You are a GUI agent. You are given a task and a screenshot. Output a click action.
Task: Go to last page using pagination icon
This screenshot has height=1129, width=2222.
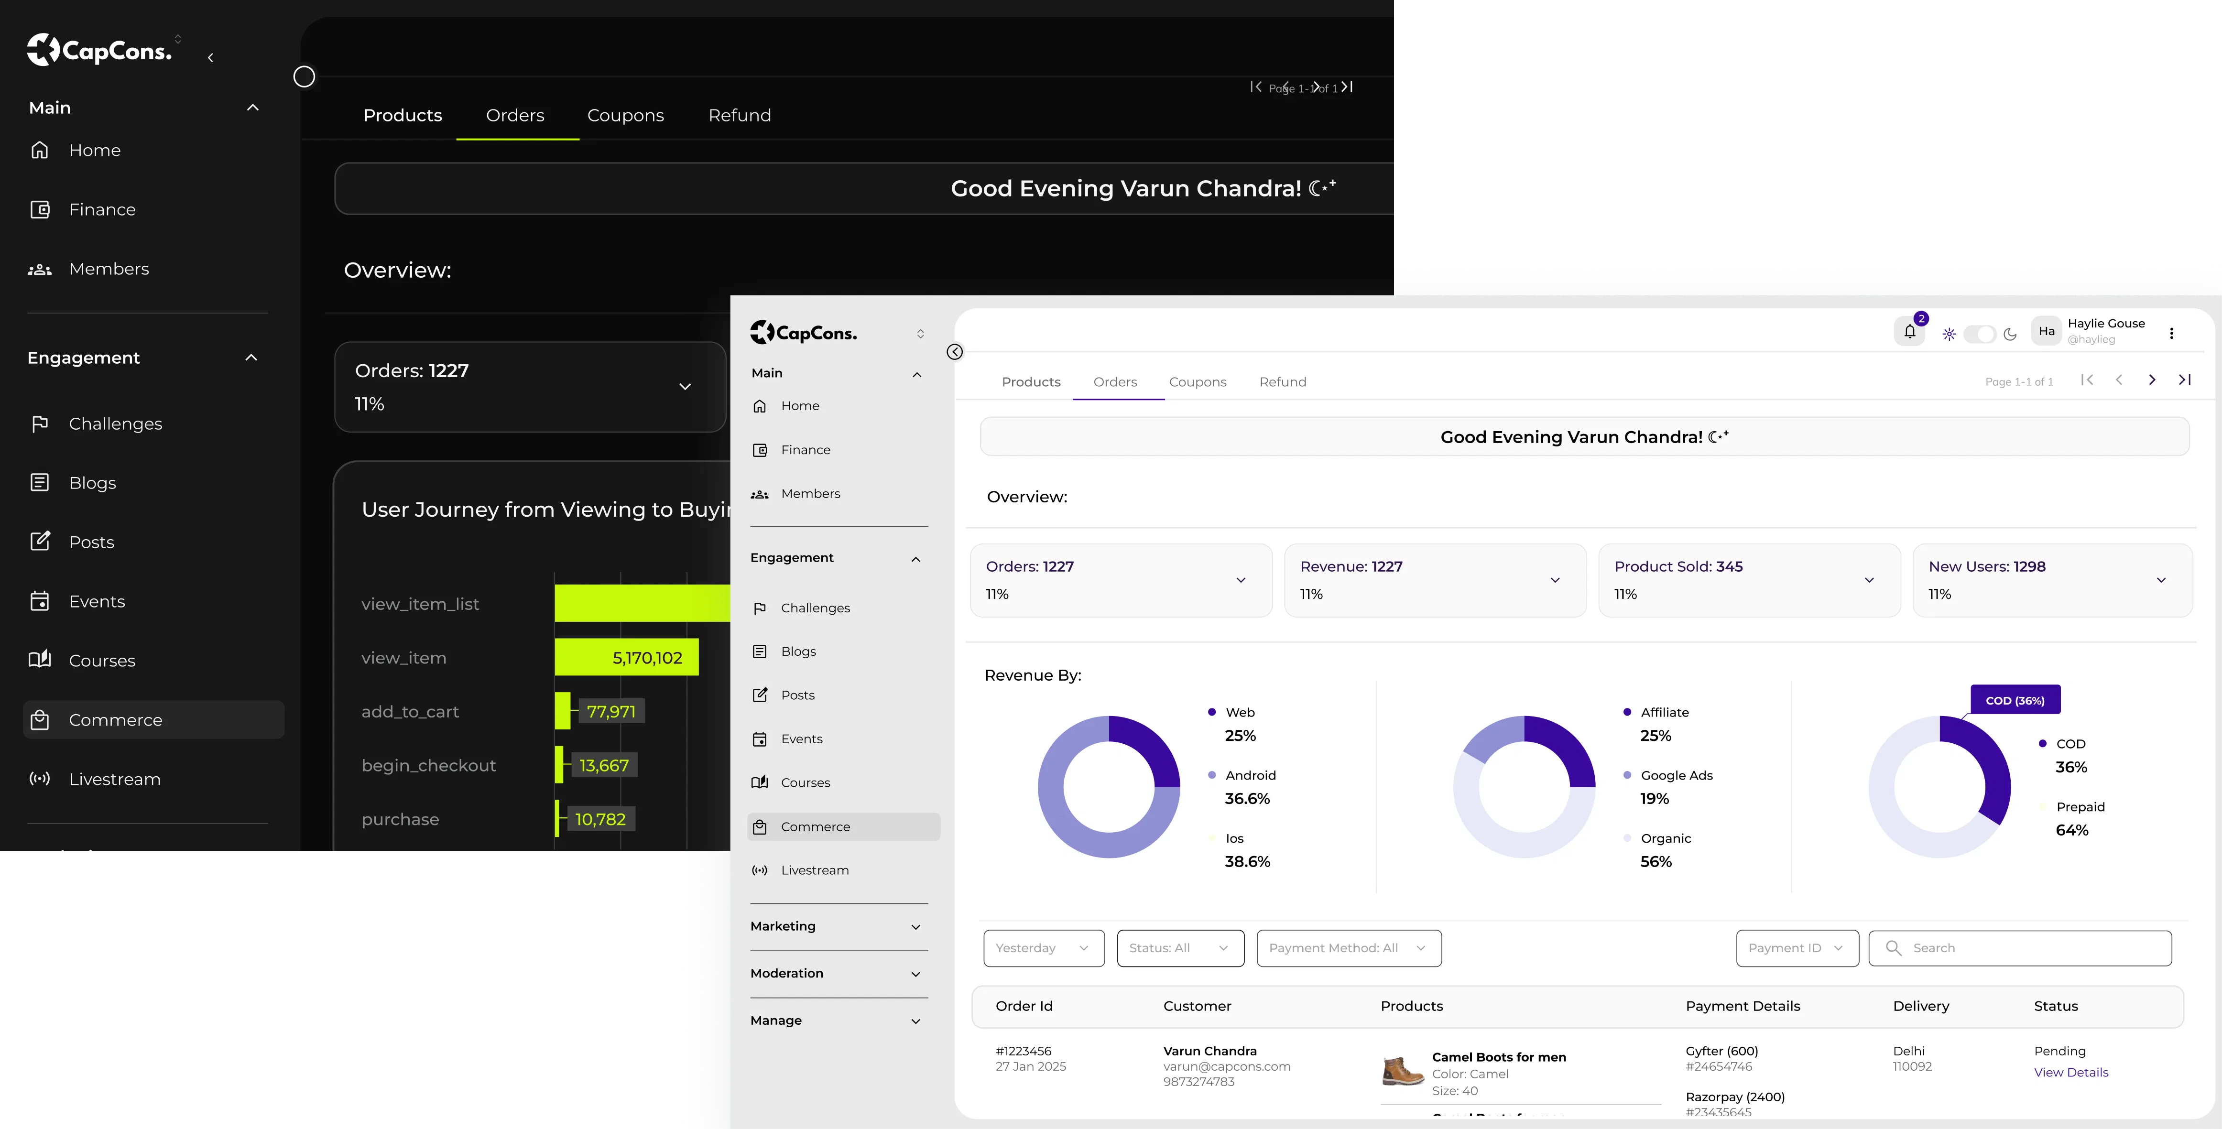pos(2185,380)
